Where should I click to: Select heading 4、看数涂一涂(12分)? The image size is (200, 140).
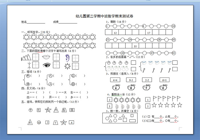tap(121, 95)
